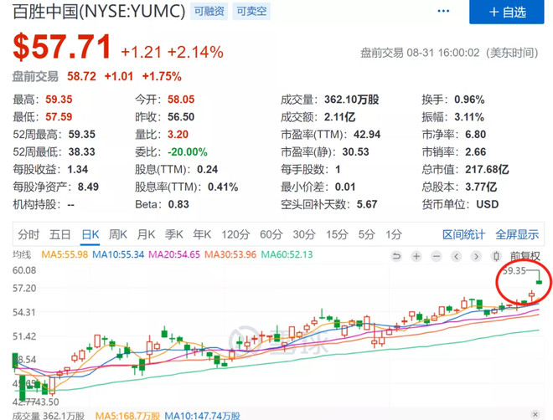Select the 日K chart tab
This screenshot has width=553, height=420.
[x=90, y=234]
